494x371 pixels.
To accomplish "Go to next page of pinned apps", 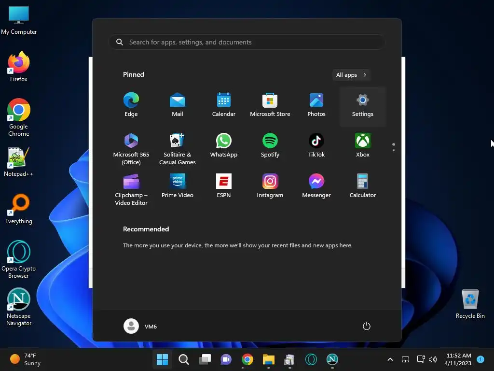I will [x=394, y=150].
